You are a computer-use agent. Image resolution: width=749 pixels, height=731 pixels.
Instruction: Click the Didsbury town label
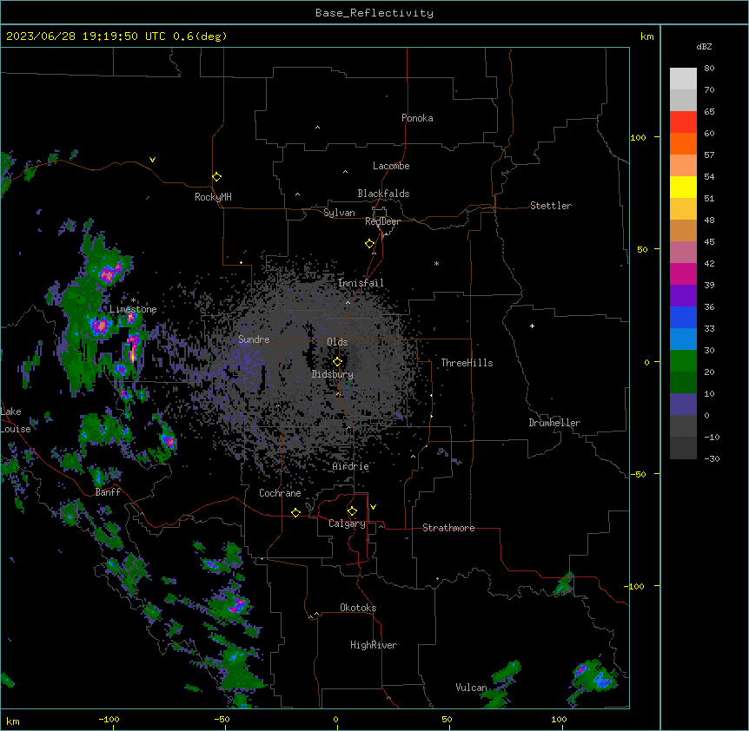coord(332,374)
